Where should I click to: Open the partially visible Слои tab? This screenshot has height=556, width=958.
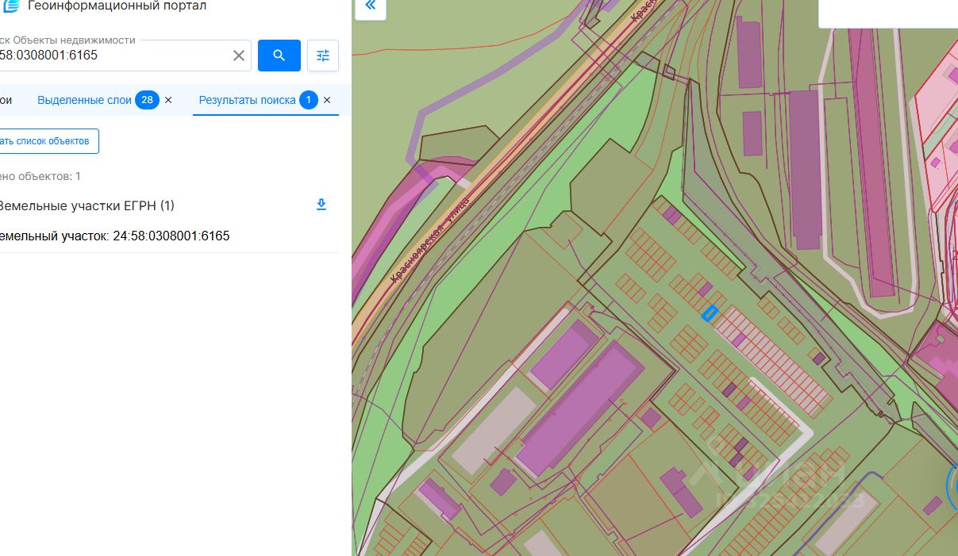point(6,101)
